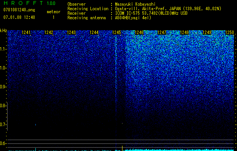
Task: Click the red meteor echo dot near 1245
Action: pos(122,123)
